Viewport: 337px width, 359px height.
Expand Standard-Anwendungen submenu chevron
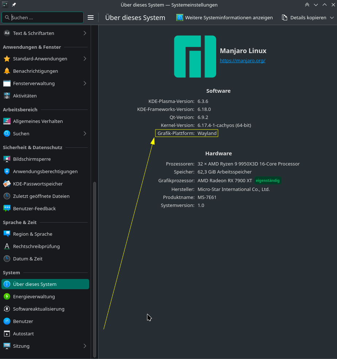pyautogui.click(x=85, y=59)
